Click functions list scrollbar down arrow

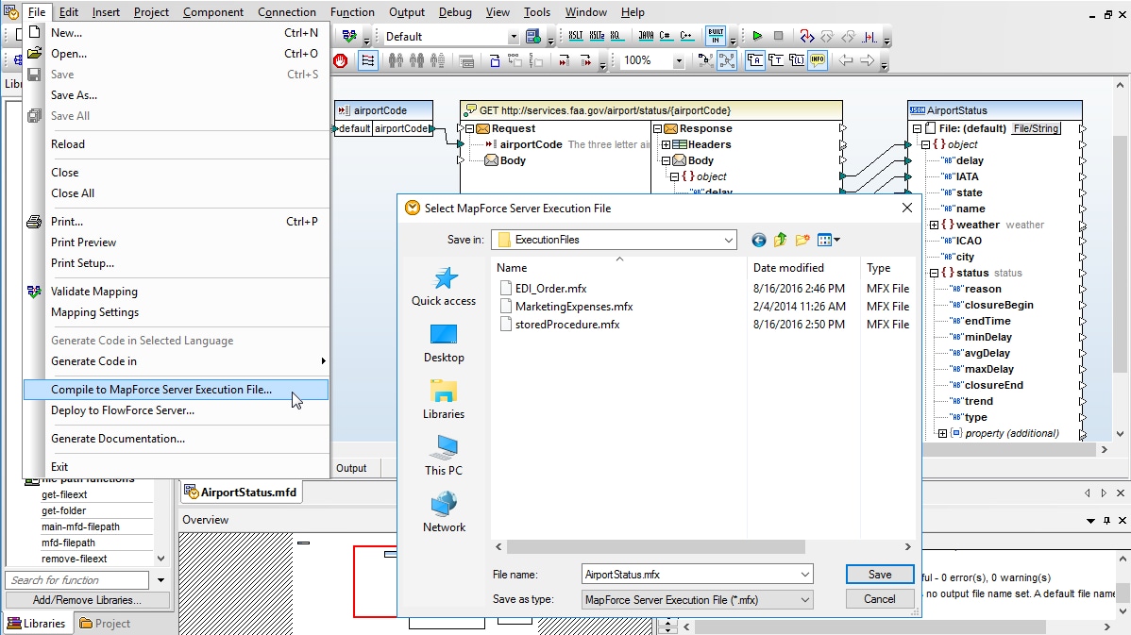pos(160,559)
